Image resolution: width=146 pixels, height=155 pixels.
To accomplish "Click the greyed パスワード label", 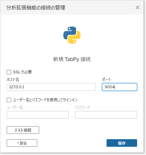I will 82,108.
